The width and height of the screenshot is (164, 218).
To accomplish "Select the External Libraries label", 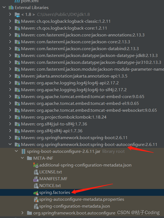I will 32,7.
